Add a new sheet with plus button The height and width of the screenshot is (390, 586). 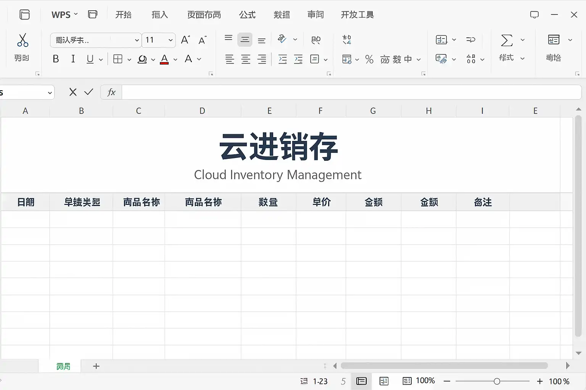[x=96, y=366]
